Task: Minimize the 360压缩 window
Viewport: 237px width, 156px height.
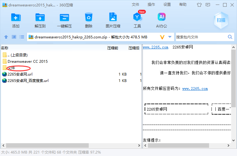Action: [218, 5]
